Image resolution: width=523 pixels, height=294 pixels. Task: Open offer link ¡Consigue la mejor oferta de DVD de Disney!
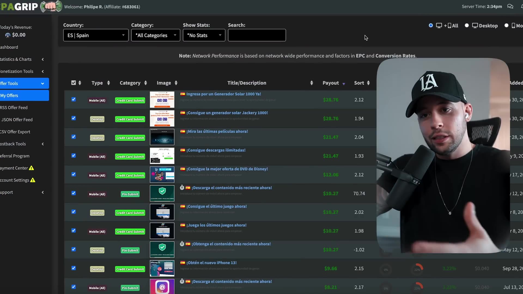pos(227,169)
